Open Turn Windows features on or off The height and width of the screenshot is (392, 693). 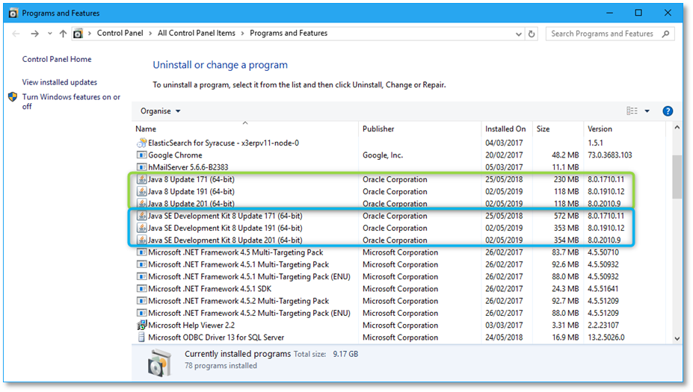71,102
